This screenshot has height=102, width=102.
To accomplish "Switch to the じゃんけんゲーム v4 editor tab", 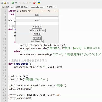I will [15, 7].
